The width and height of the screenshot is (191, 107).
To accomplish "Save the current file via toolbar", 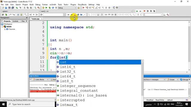I will pyautogui.click(x=9, y=8).
